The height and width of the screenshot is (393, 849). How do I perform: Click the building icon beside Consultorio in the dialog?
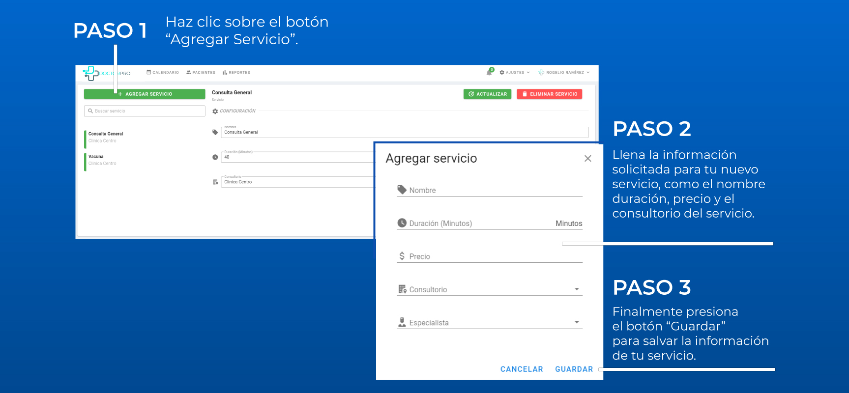402,289
